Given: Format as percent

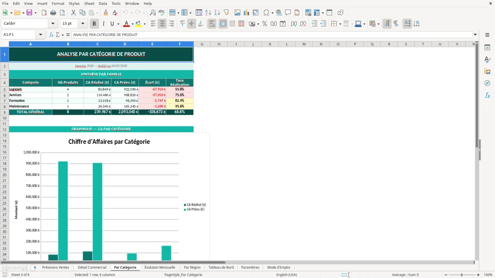Looking at the screenshot, I should click(264, 24).
